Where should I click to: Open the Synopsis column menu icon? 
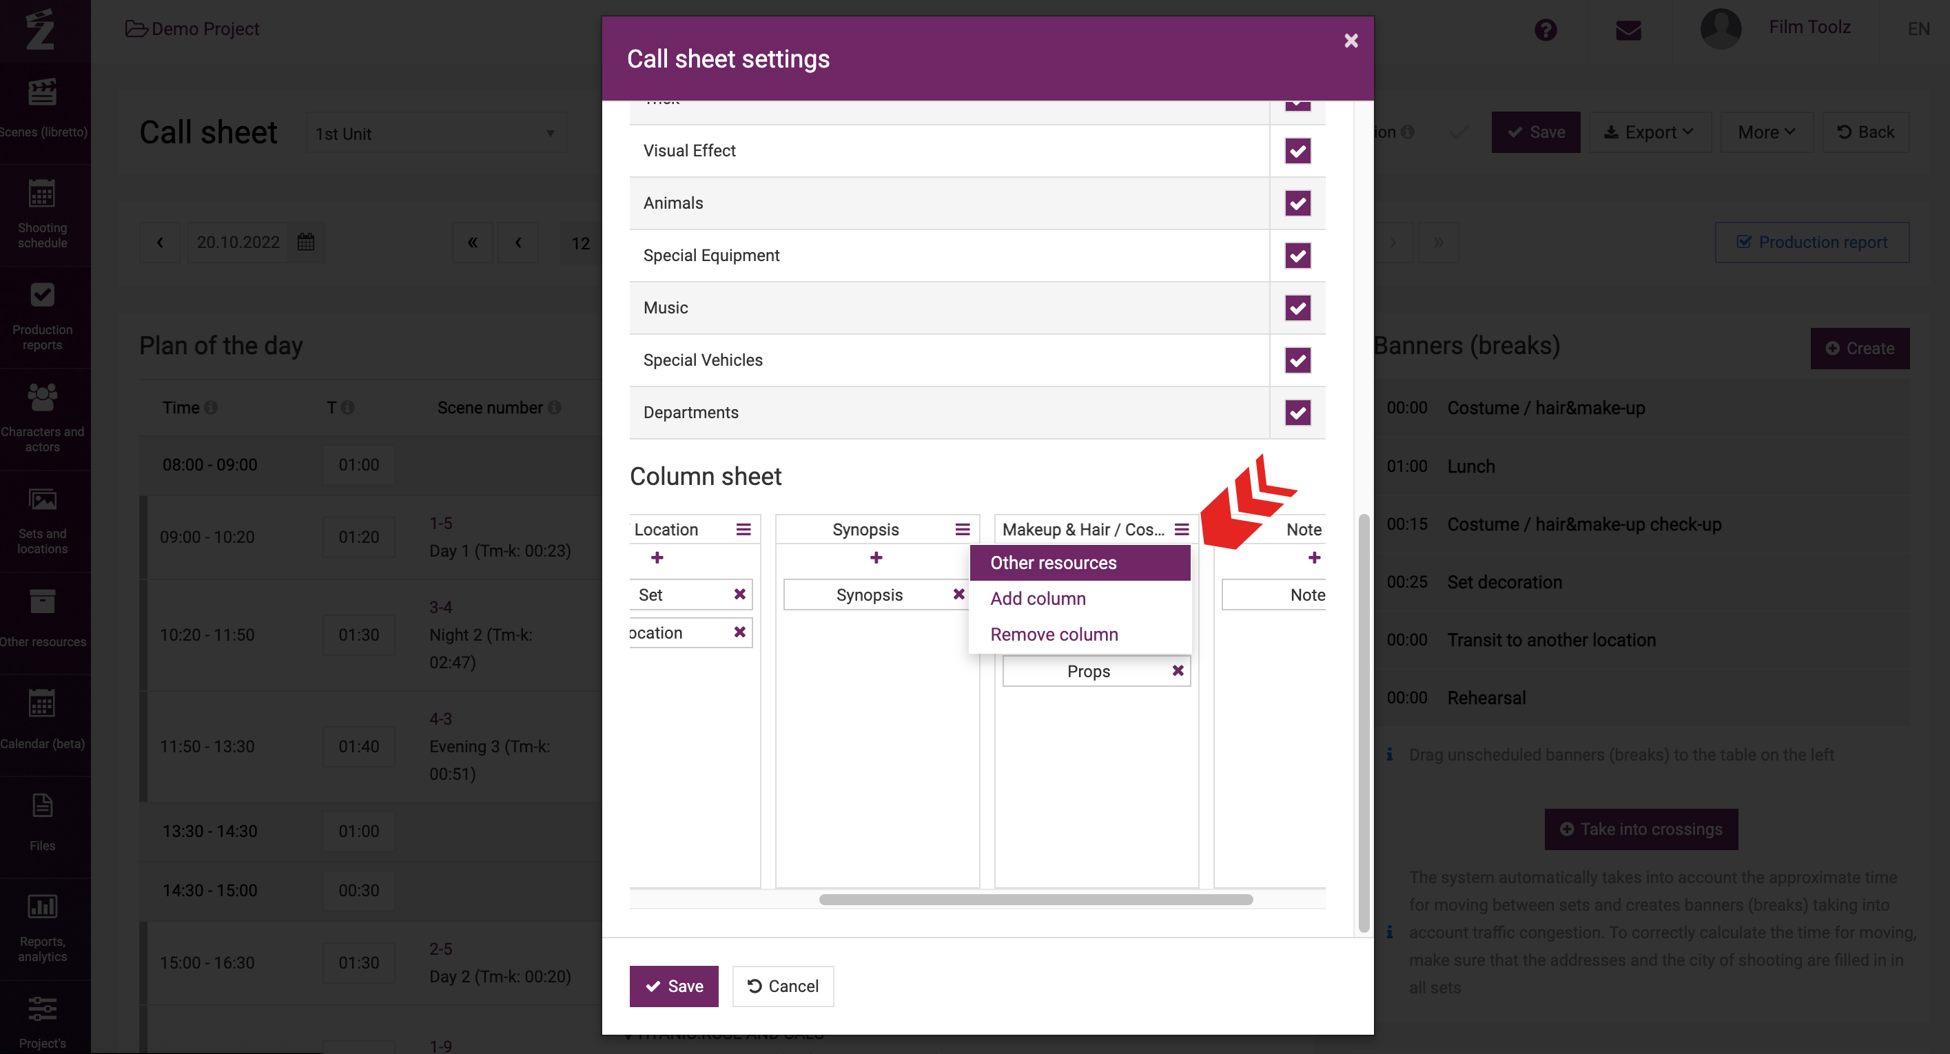point(962,530)
